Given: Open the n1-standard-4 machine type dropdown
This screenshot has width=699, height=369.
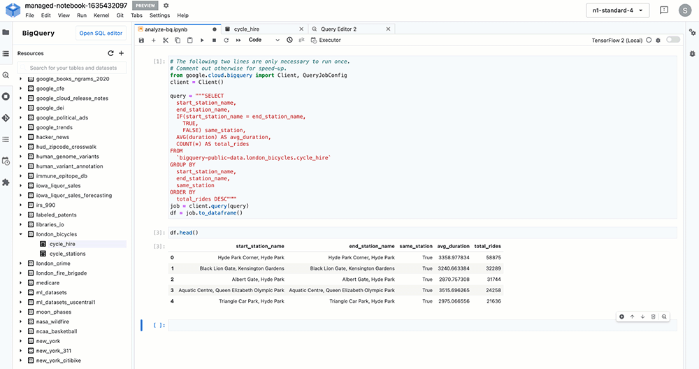Looking at the screenshot, I should coord(617,10).
